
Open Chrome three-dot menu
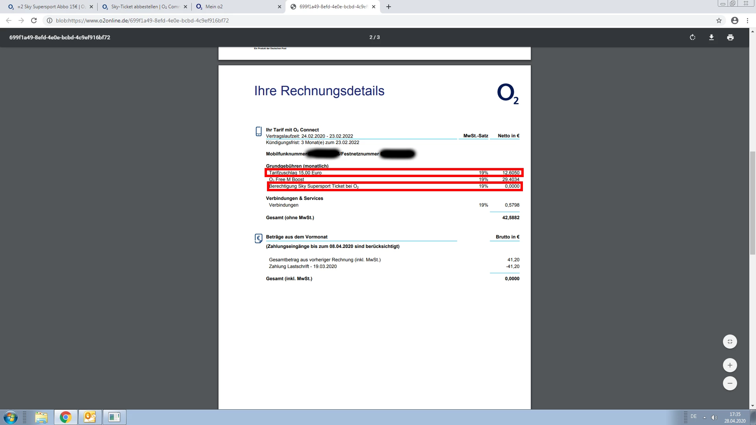click(747, 20)
